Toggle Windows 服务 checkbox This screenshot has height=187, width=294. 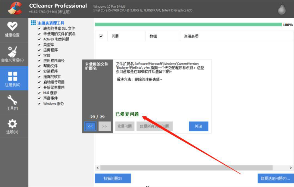[x=39, y=104]
